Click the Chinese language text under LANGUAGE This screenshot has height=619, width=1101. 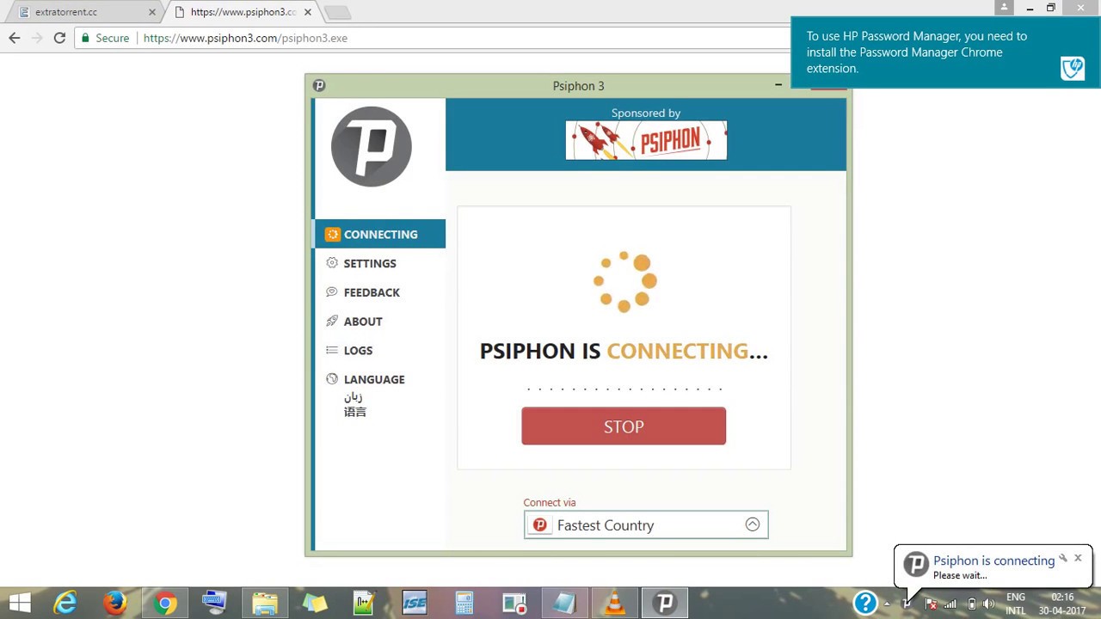355,412
